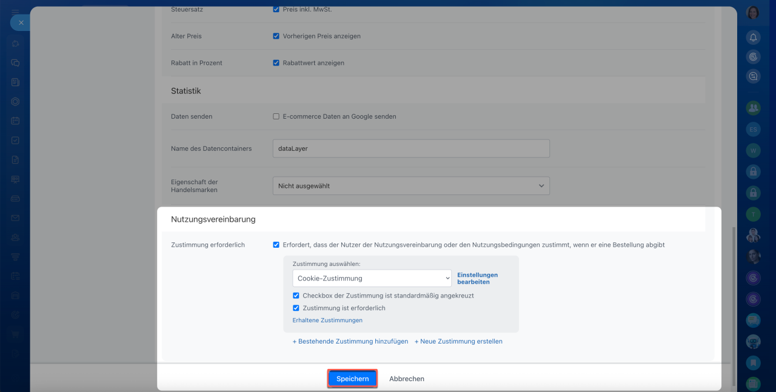Viewport: 776px width, 392px height.
Task: Click Neue Zustimmung erstellen link
Action: click(458, 341)
